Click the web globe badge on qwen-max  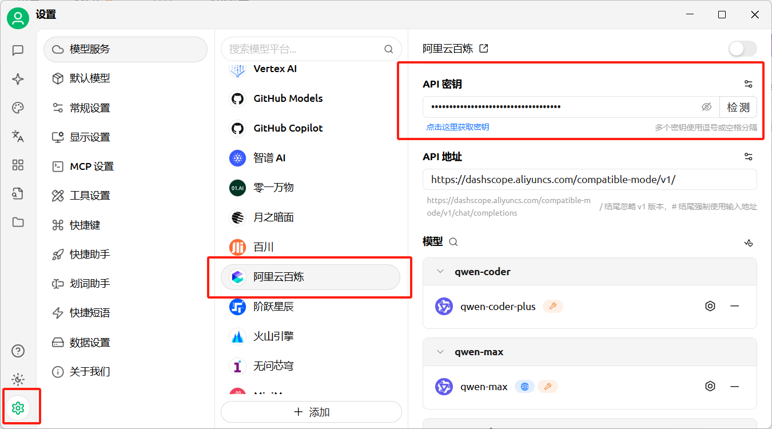[524, 387]
